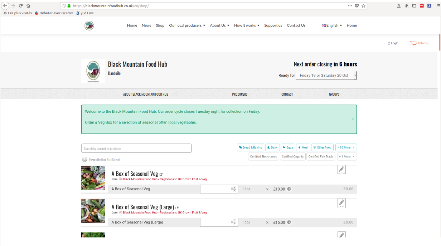This screenshot has width=441, height=246.
Task: Click quantity field for A Box of Seasonal Veg
Action: point(219,189)
